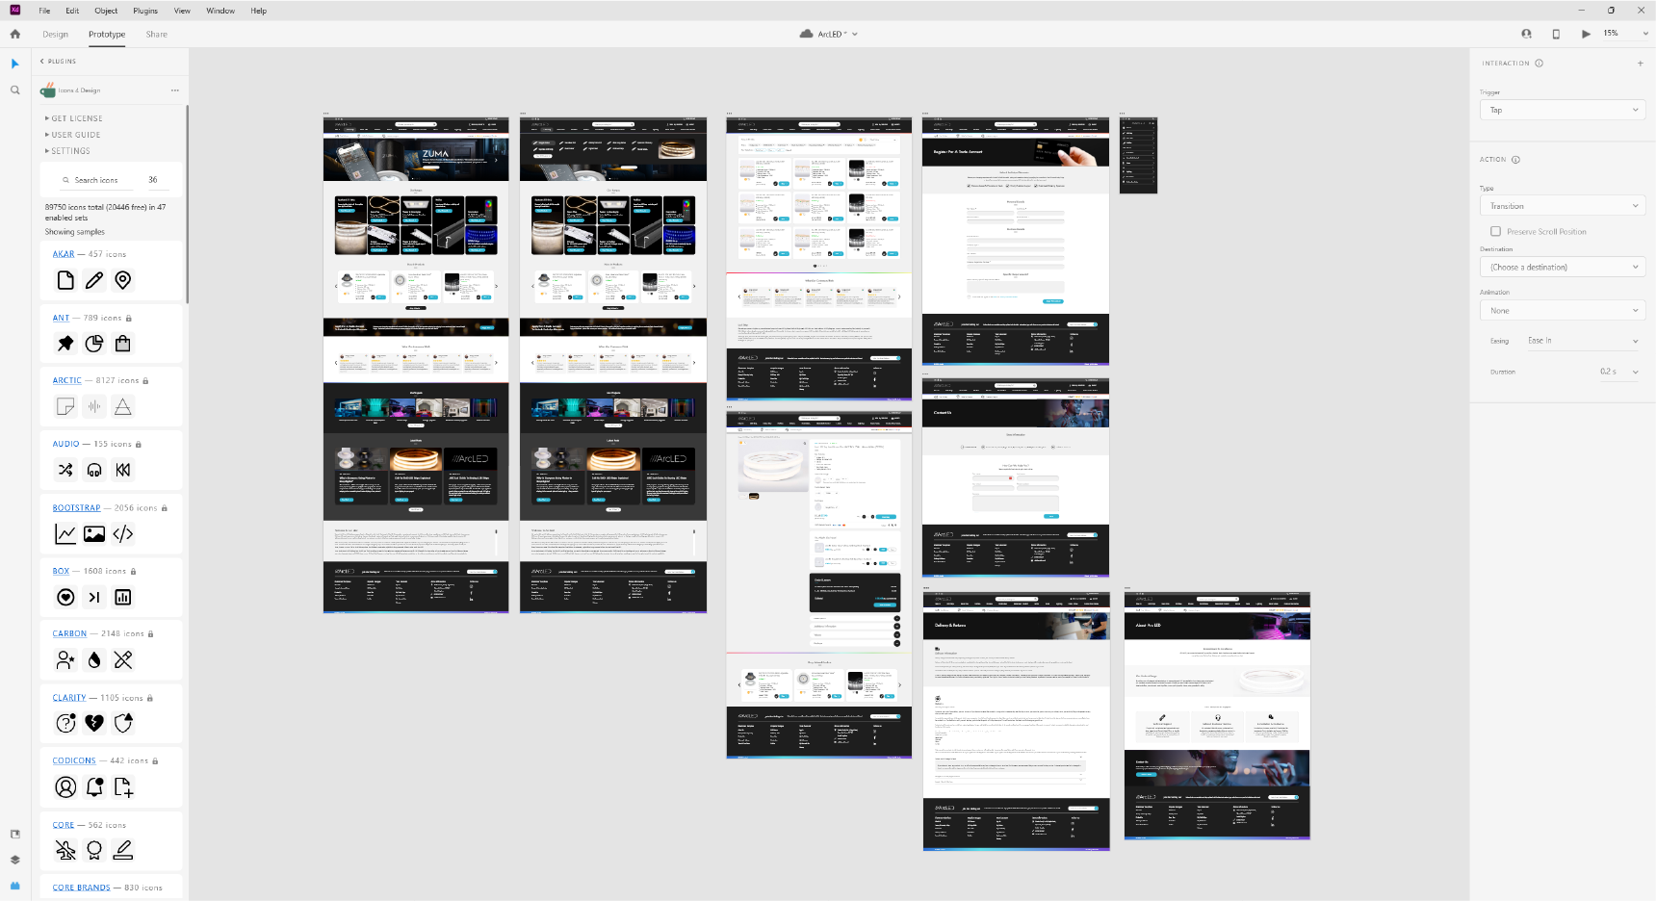Click the CLARITY broken heart icon
Screen dimensions: 1656x901
click(x=94, y=723)
